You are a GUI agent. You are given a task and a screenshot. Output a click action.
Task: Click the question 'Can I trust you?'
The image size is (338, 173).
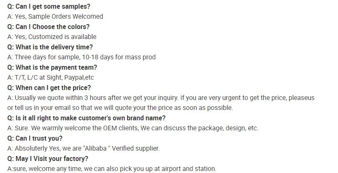coord(35,138)
